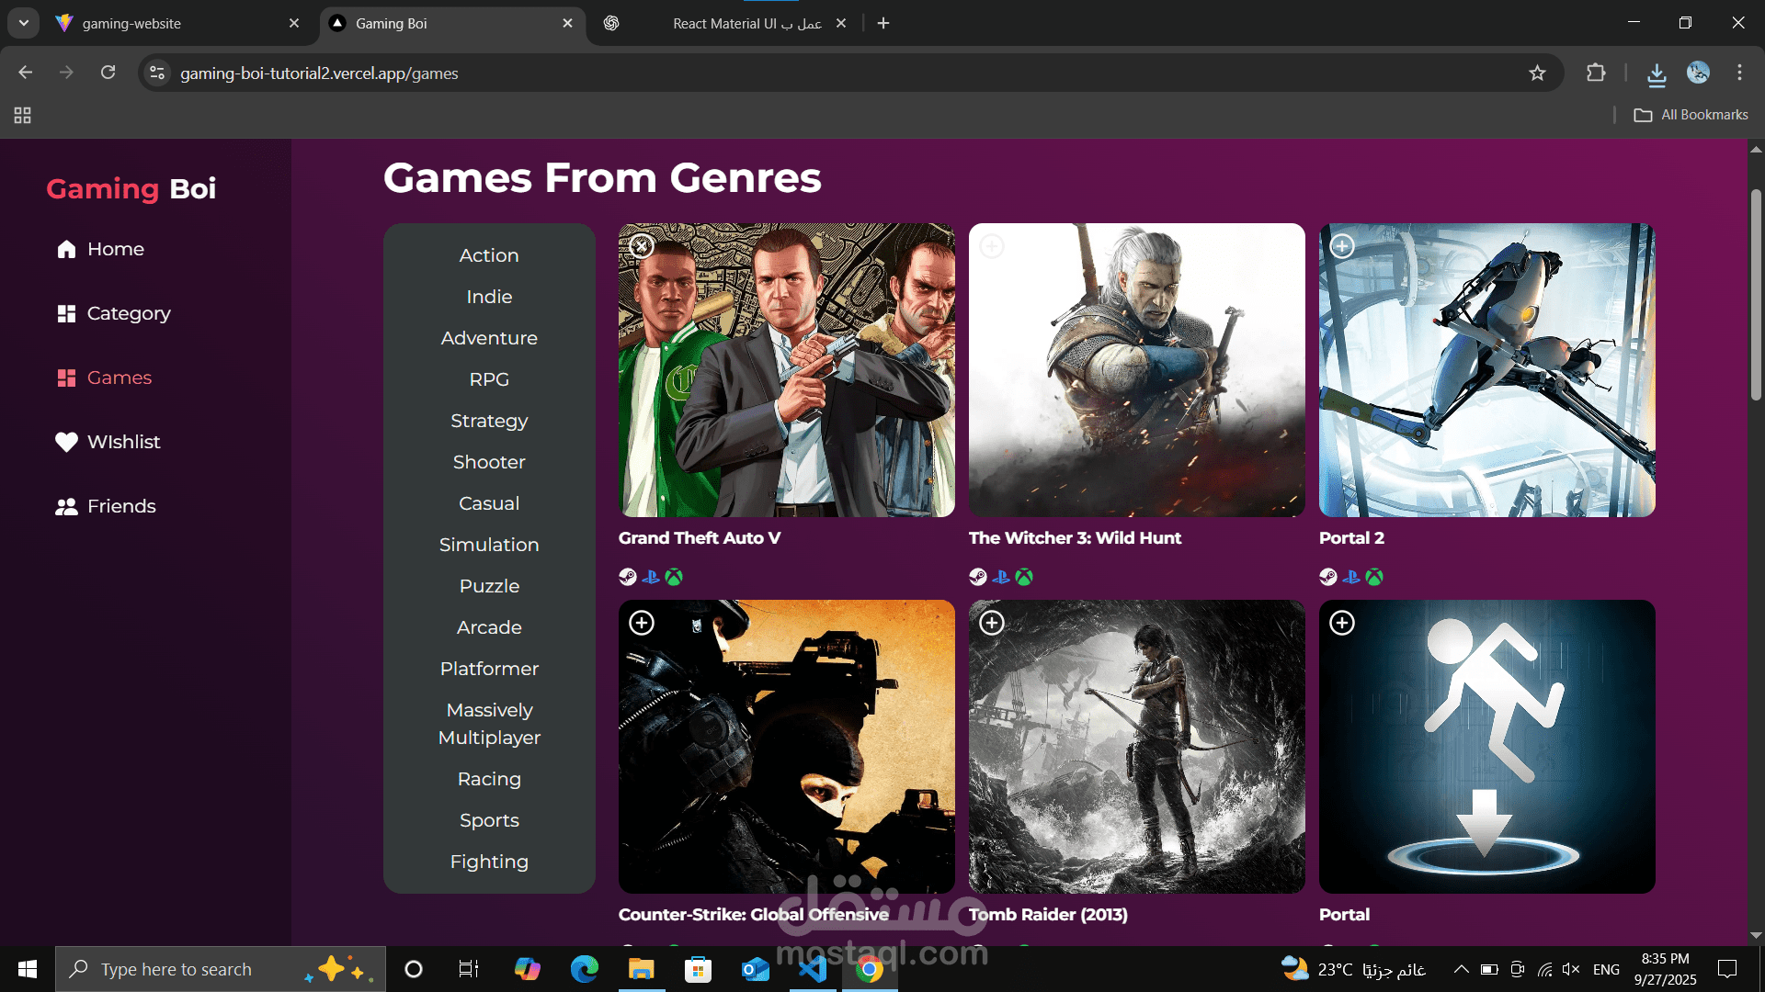Screen dimensions: 1765x992
Task: Show hidden system tray icons chevron
Action: (1461, 969)
